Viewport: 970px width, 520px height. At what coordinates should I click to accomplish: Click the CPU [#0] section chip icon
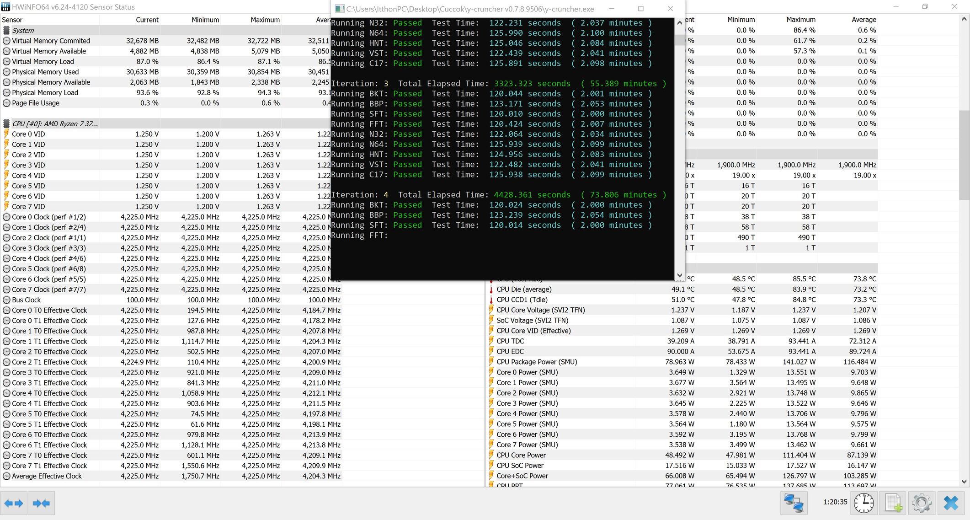point(6,123)
